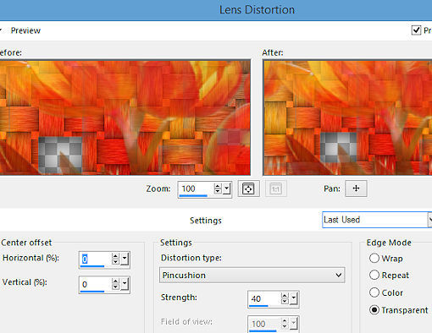
Task: Click the Pan crosshair button
Action: click(x=356, y=188)
